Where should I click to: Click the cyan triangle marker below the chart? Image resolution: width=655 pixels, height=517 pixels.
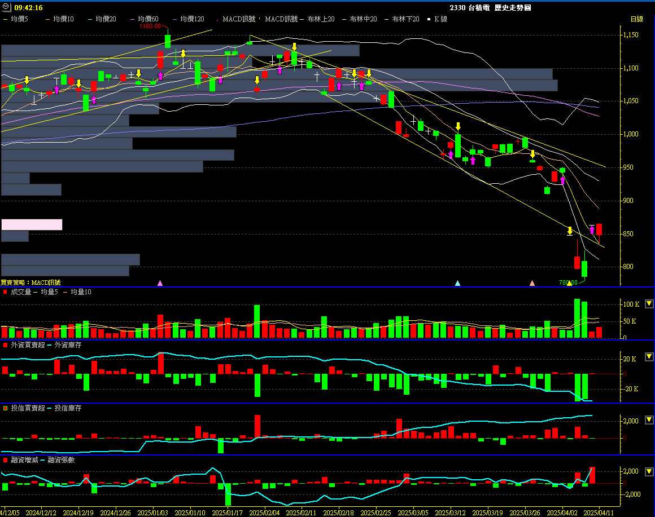pos(458,283)
